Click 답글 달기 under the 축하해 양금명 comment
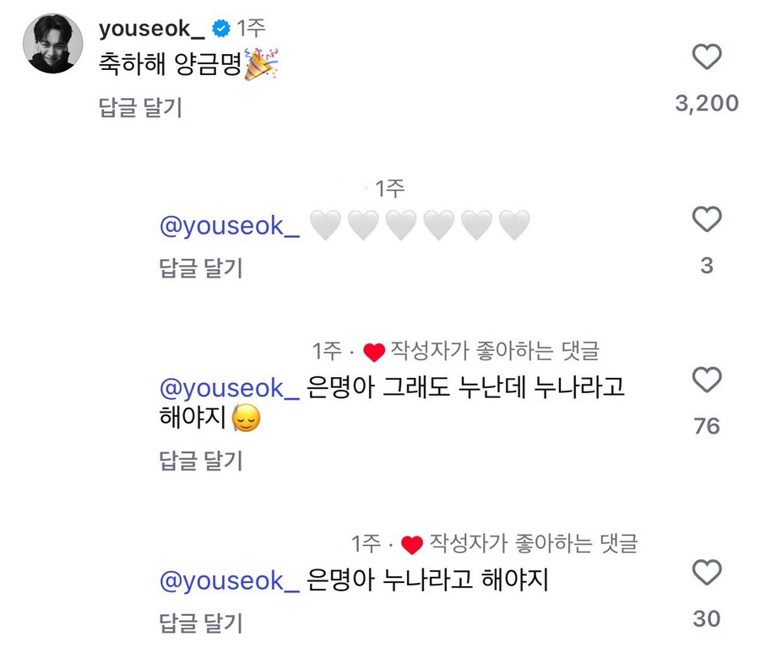This screenshot has width=760, height=658. 140,107
